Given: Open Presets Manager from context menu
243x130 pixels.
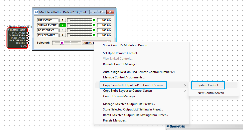Looking at the screenshot, I should [115, 120].
